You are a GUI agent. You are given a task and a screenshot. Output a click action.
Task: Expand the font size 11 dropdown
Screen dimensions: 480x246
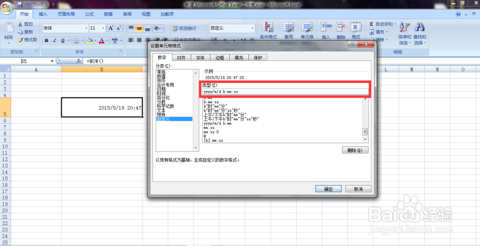click(x=103, y=28)
